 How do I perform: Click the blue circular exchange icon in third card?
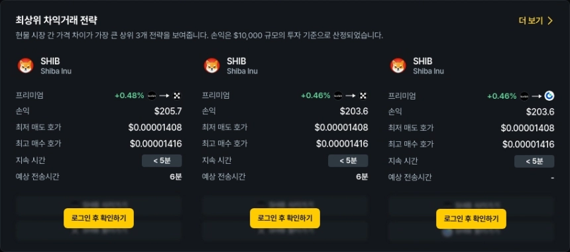(x=549, y=96)
